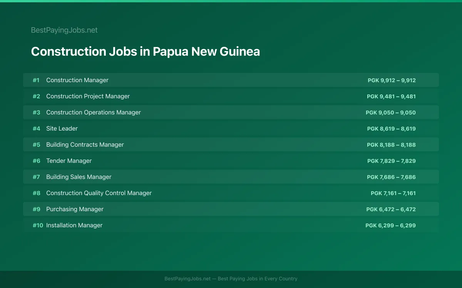The width and height of the screenshot is (462, 288).
Task: Click the #5 rank number
Action: point(36,144)
